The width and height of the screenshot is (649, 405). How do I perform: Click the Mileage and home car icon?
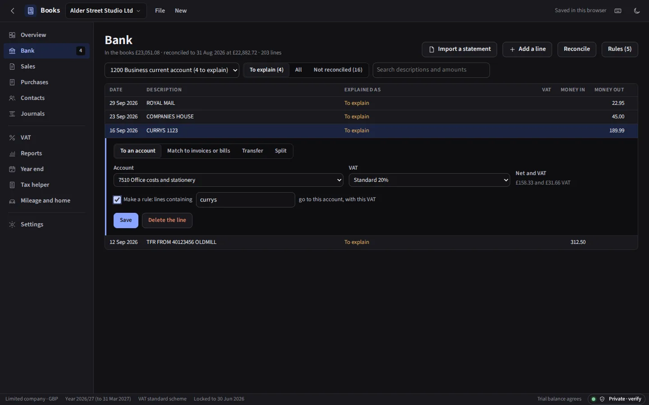(x=12, y=201)
